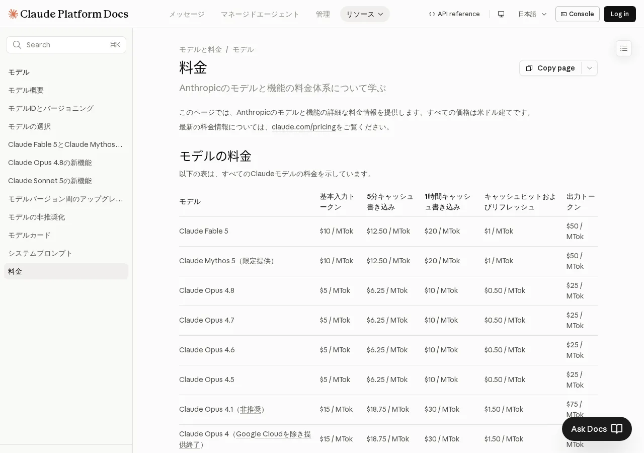Click the copy icon in Copy page

(529, 68)
